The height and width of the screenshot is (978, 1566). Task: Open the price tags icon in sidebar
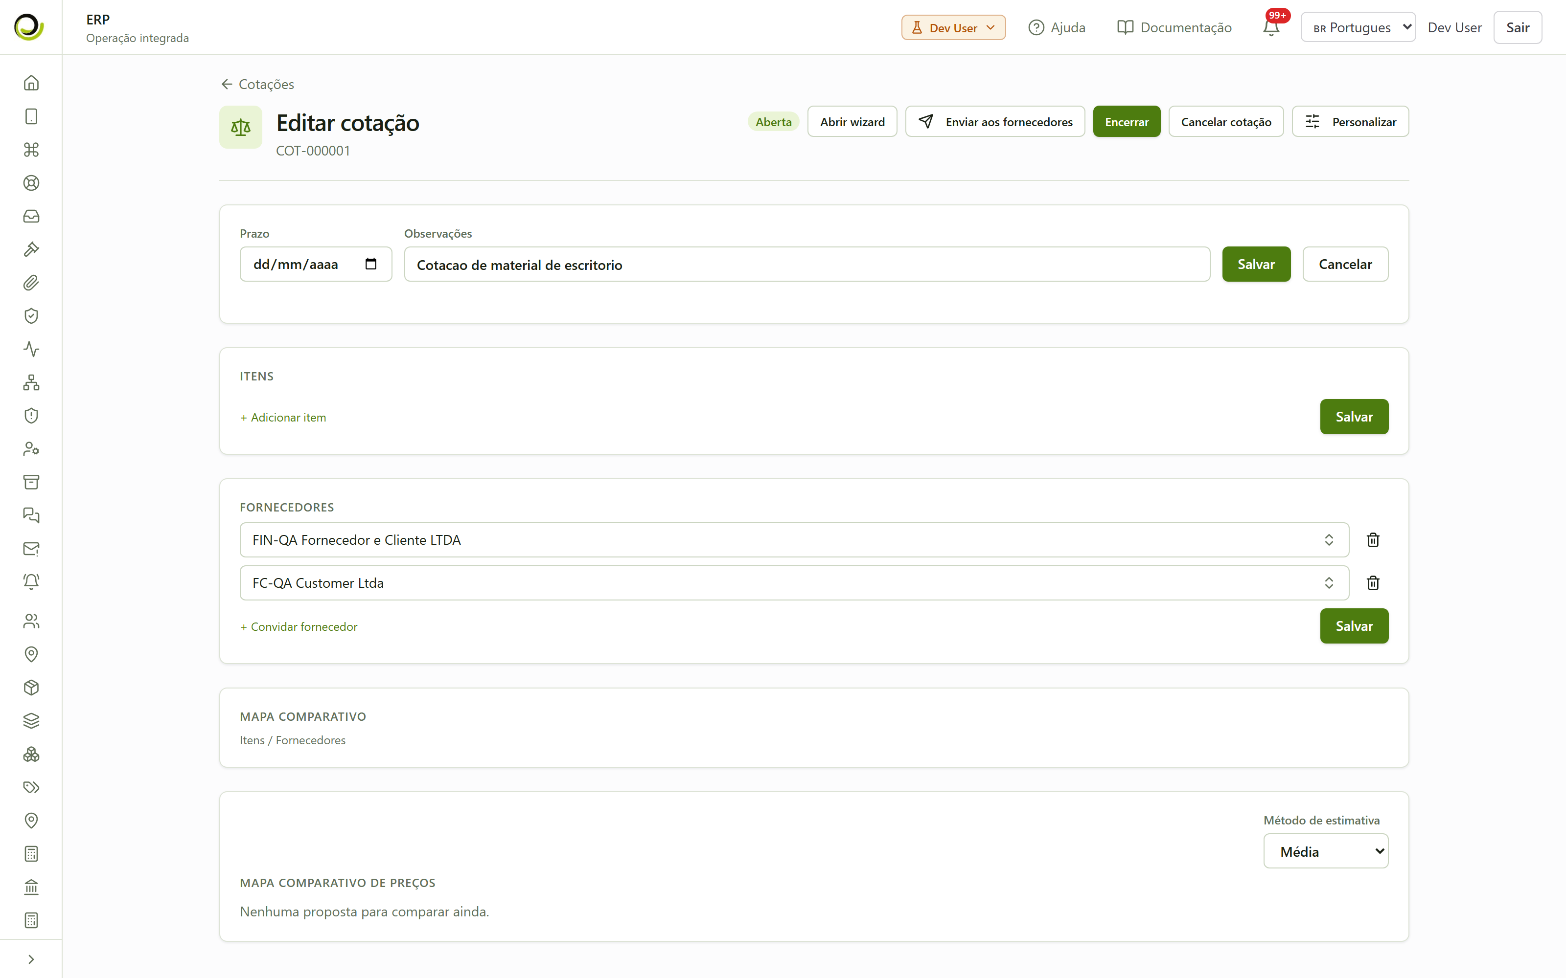click(31, 787)
